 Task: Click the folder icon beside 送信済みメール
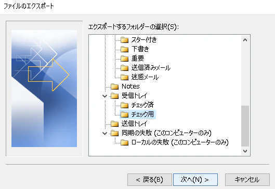(125, 68)
